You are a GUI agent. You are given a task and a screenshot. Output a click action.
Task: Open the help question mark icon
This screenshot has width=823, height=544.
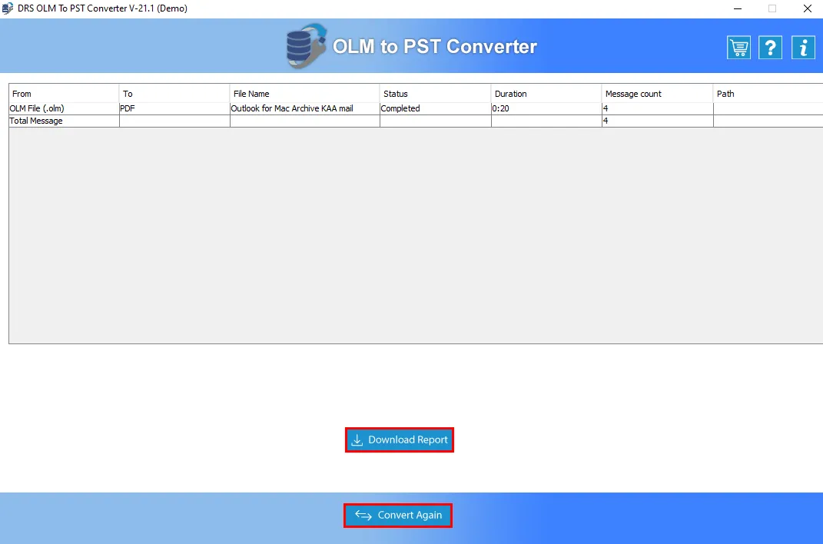(x=771, y=48)
